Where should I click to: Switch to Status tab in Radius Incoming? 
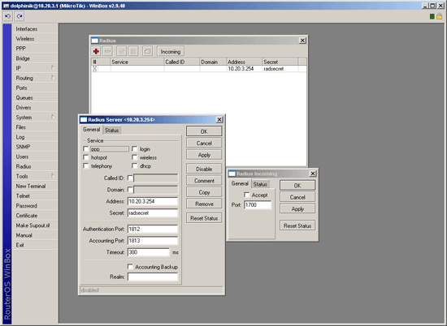click(x=260, y=184)
